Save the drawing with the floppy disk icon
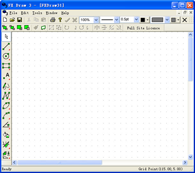The image size is (195, 173). (19, 20)
